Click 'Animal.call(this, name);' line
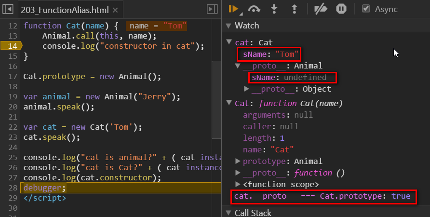Viewport: 430px width, 217px height. click(x=99, y=36)
